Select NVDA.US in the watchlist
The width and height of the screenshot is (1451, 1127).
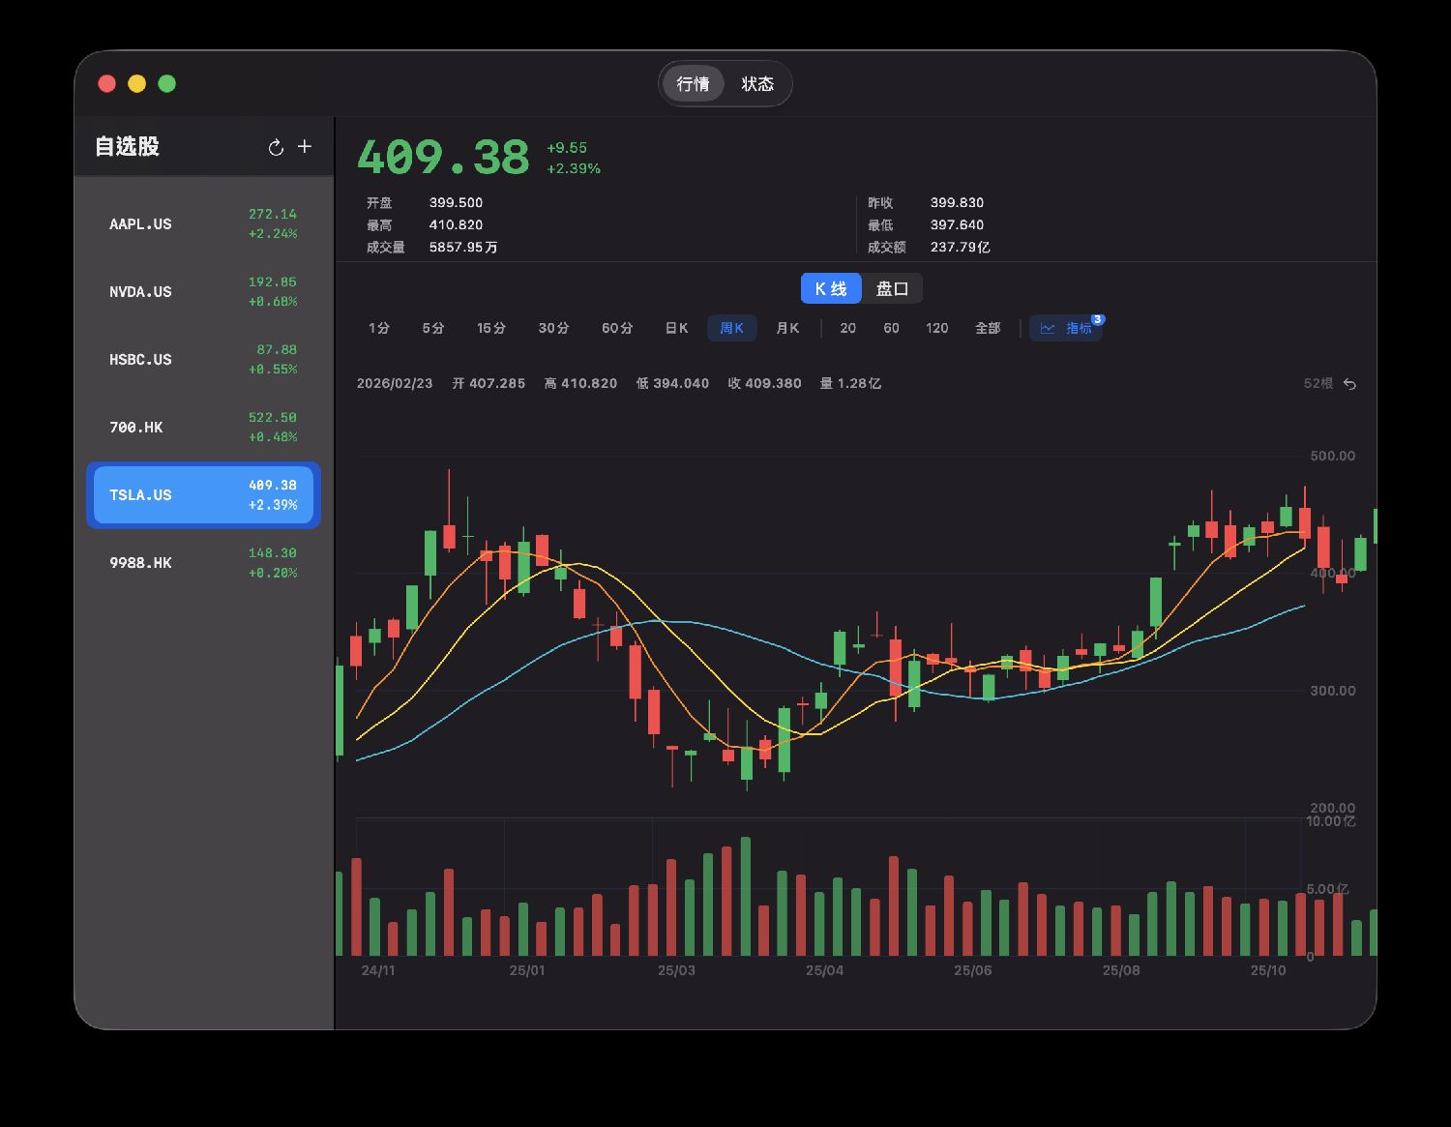[203, 292]
